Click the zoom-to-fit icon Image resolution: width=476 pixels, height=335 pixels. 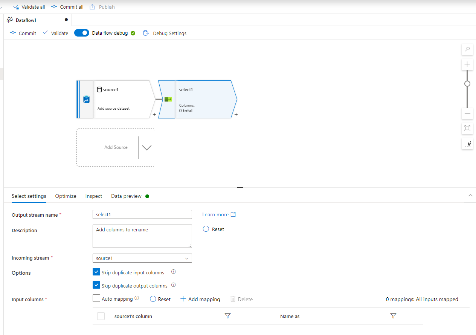(x=467, y=128)
